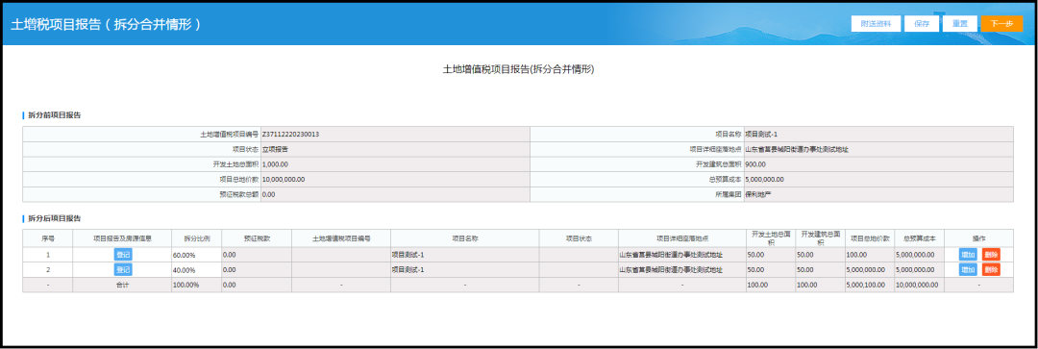The height and width of the screenshot is (349, 1038).
Task: Click 增加 in row 2
Action: pos(968,269)
